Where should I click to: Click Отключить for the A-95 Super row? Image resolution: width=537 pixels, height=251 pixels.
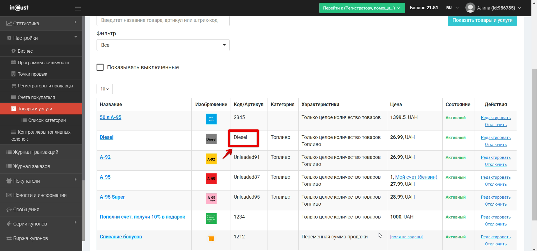496,204
